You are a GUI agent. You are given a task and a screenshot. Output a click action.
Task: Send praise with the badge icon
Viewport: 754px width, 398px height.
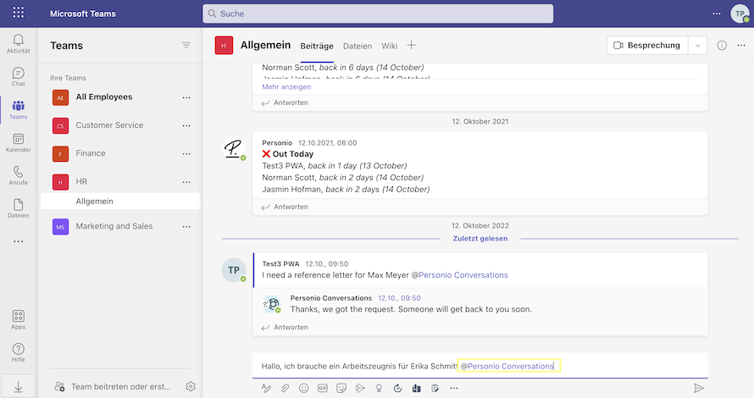379,388
